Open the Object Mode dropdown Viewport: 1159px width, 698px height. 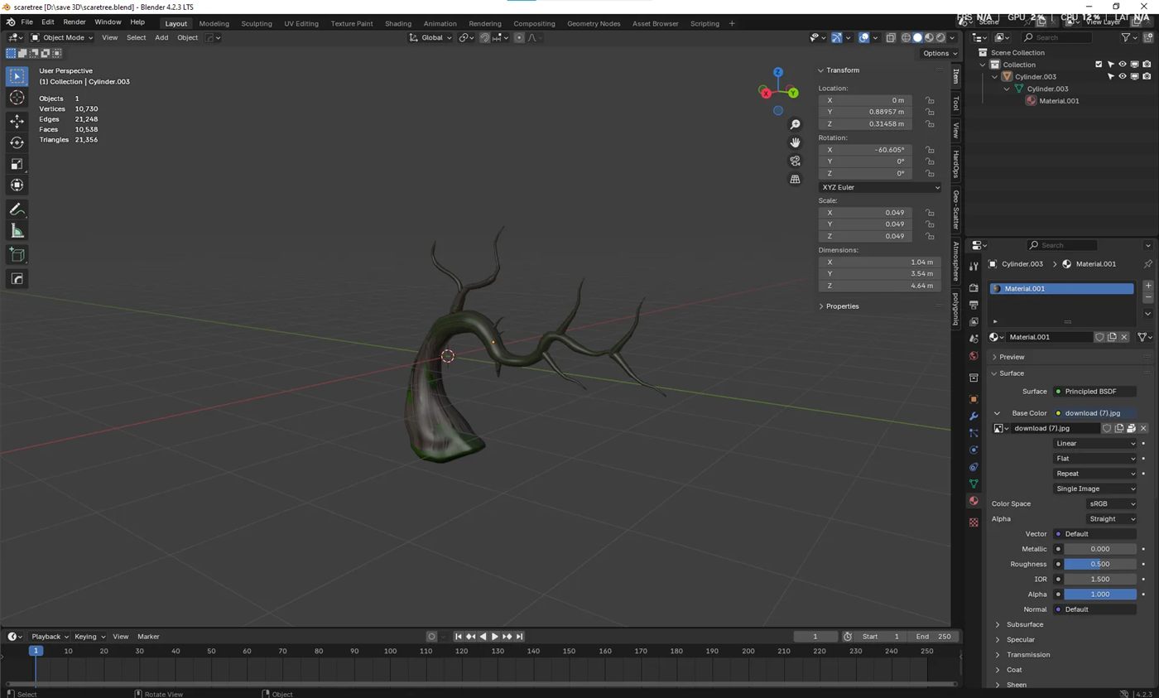[x=63, y=37]
